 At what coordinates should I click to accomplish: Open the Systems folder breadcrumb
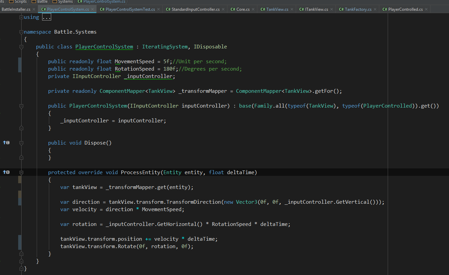click(x=63, y=2)
